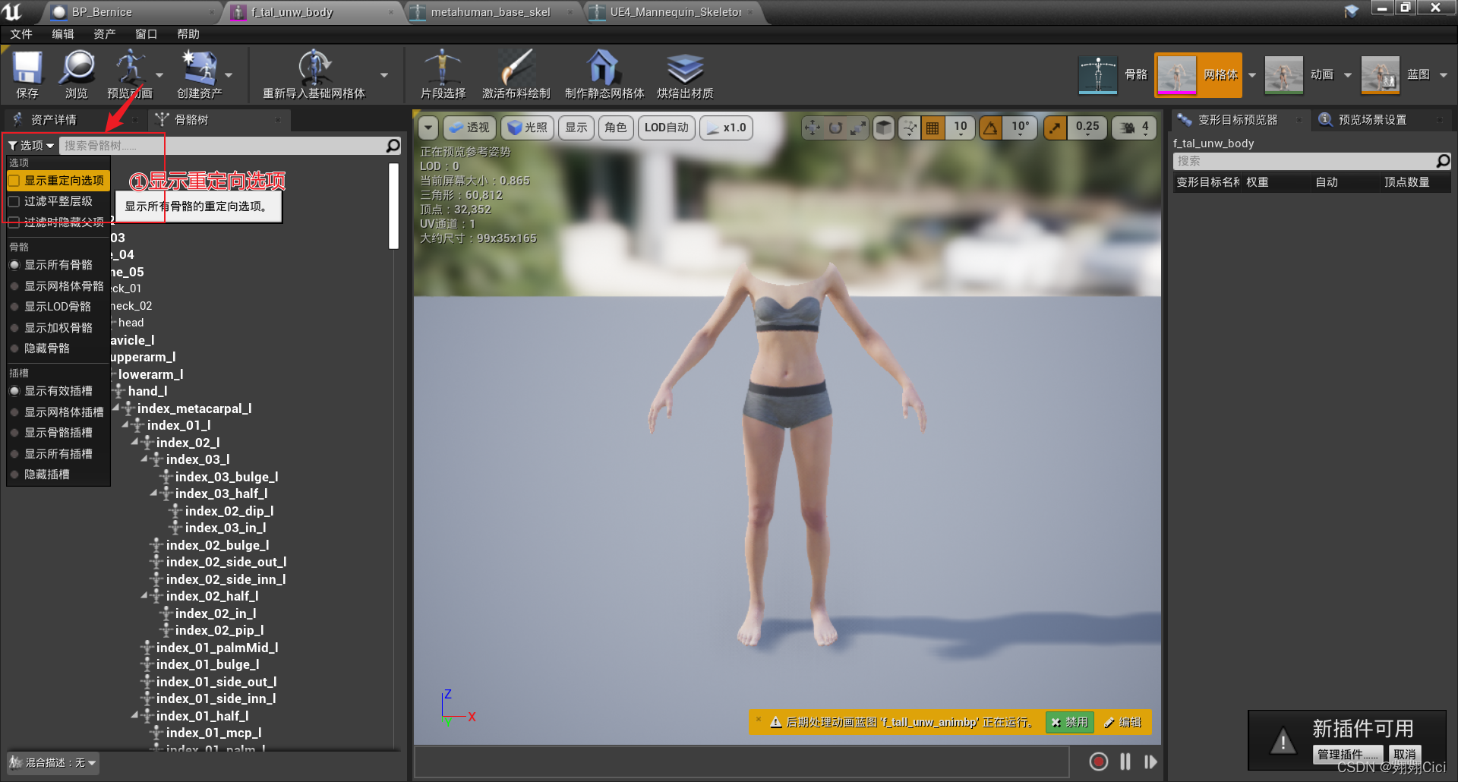Image resolution: width=1458 pixels, height=782 pixels.
Task: Select the scale gizmo in viewport
Action: click(x=858, y=128)
